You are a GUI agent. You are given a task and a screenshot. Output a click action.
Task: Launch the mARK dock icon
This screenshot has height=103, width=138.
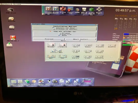tap(77, 11)
